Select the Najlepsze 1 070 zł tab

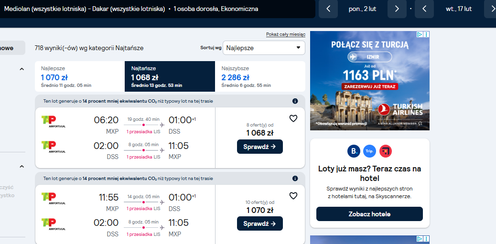[x=80, y=76]
